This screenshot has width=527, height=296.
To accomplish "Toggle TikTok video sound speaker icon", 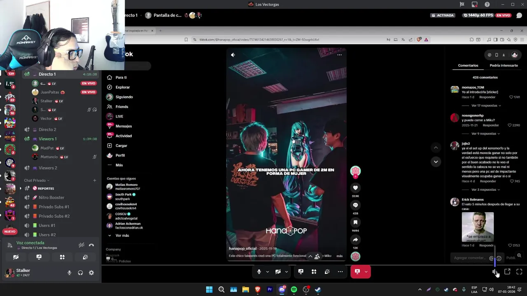I will (233, 55).
